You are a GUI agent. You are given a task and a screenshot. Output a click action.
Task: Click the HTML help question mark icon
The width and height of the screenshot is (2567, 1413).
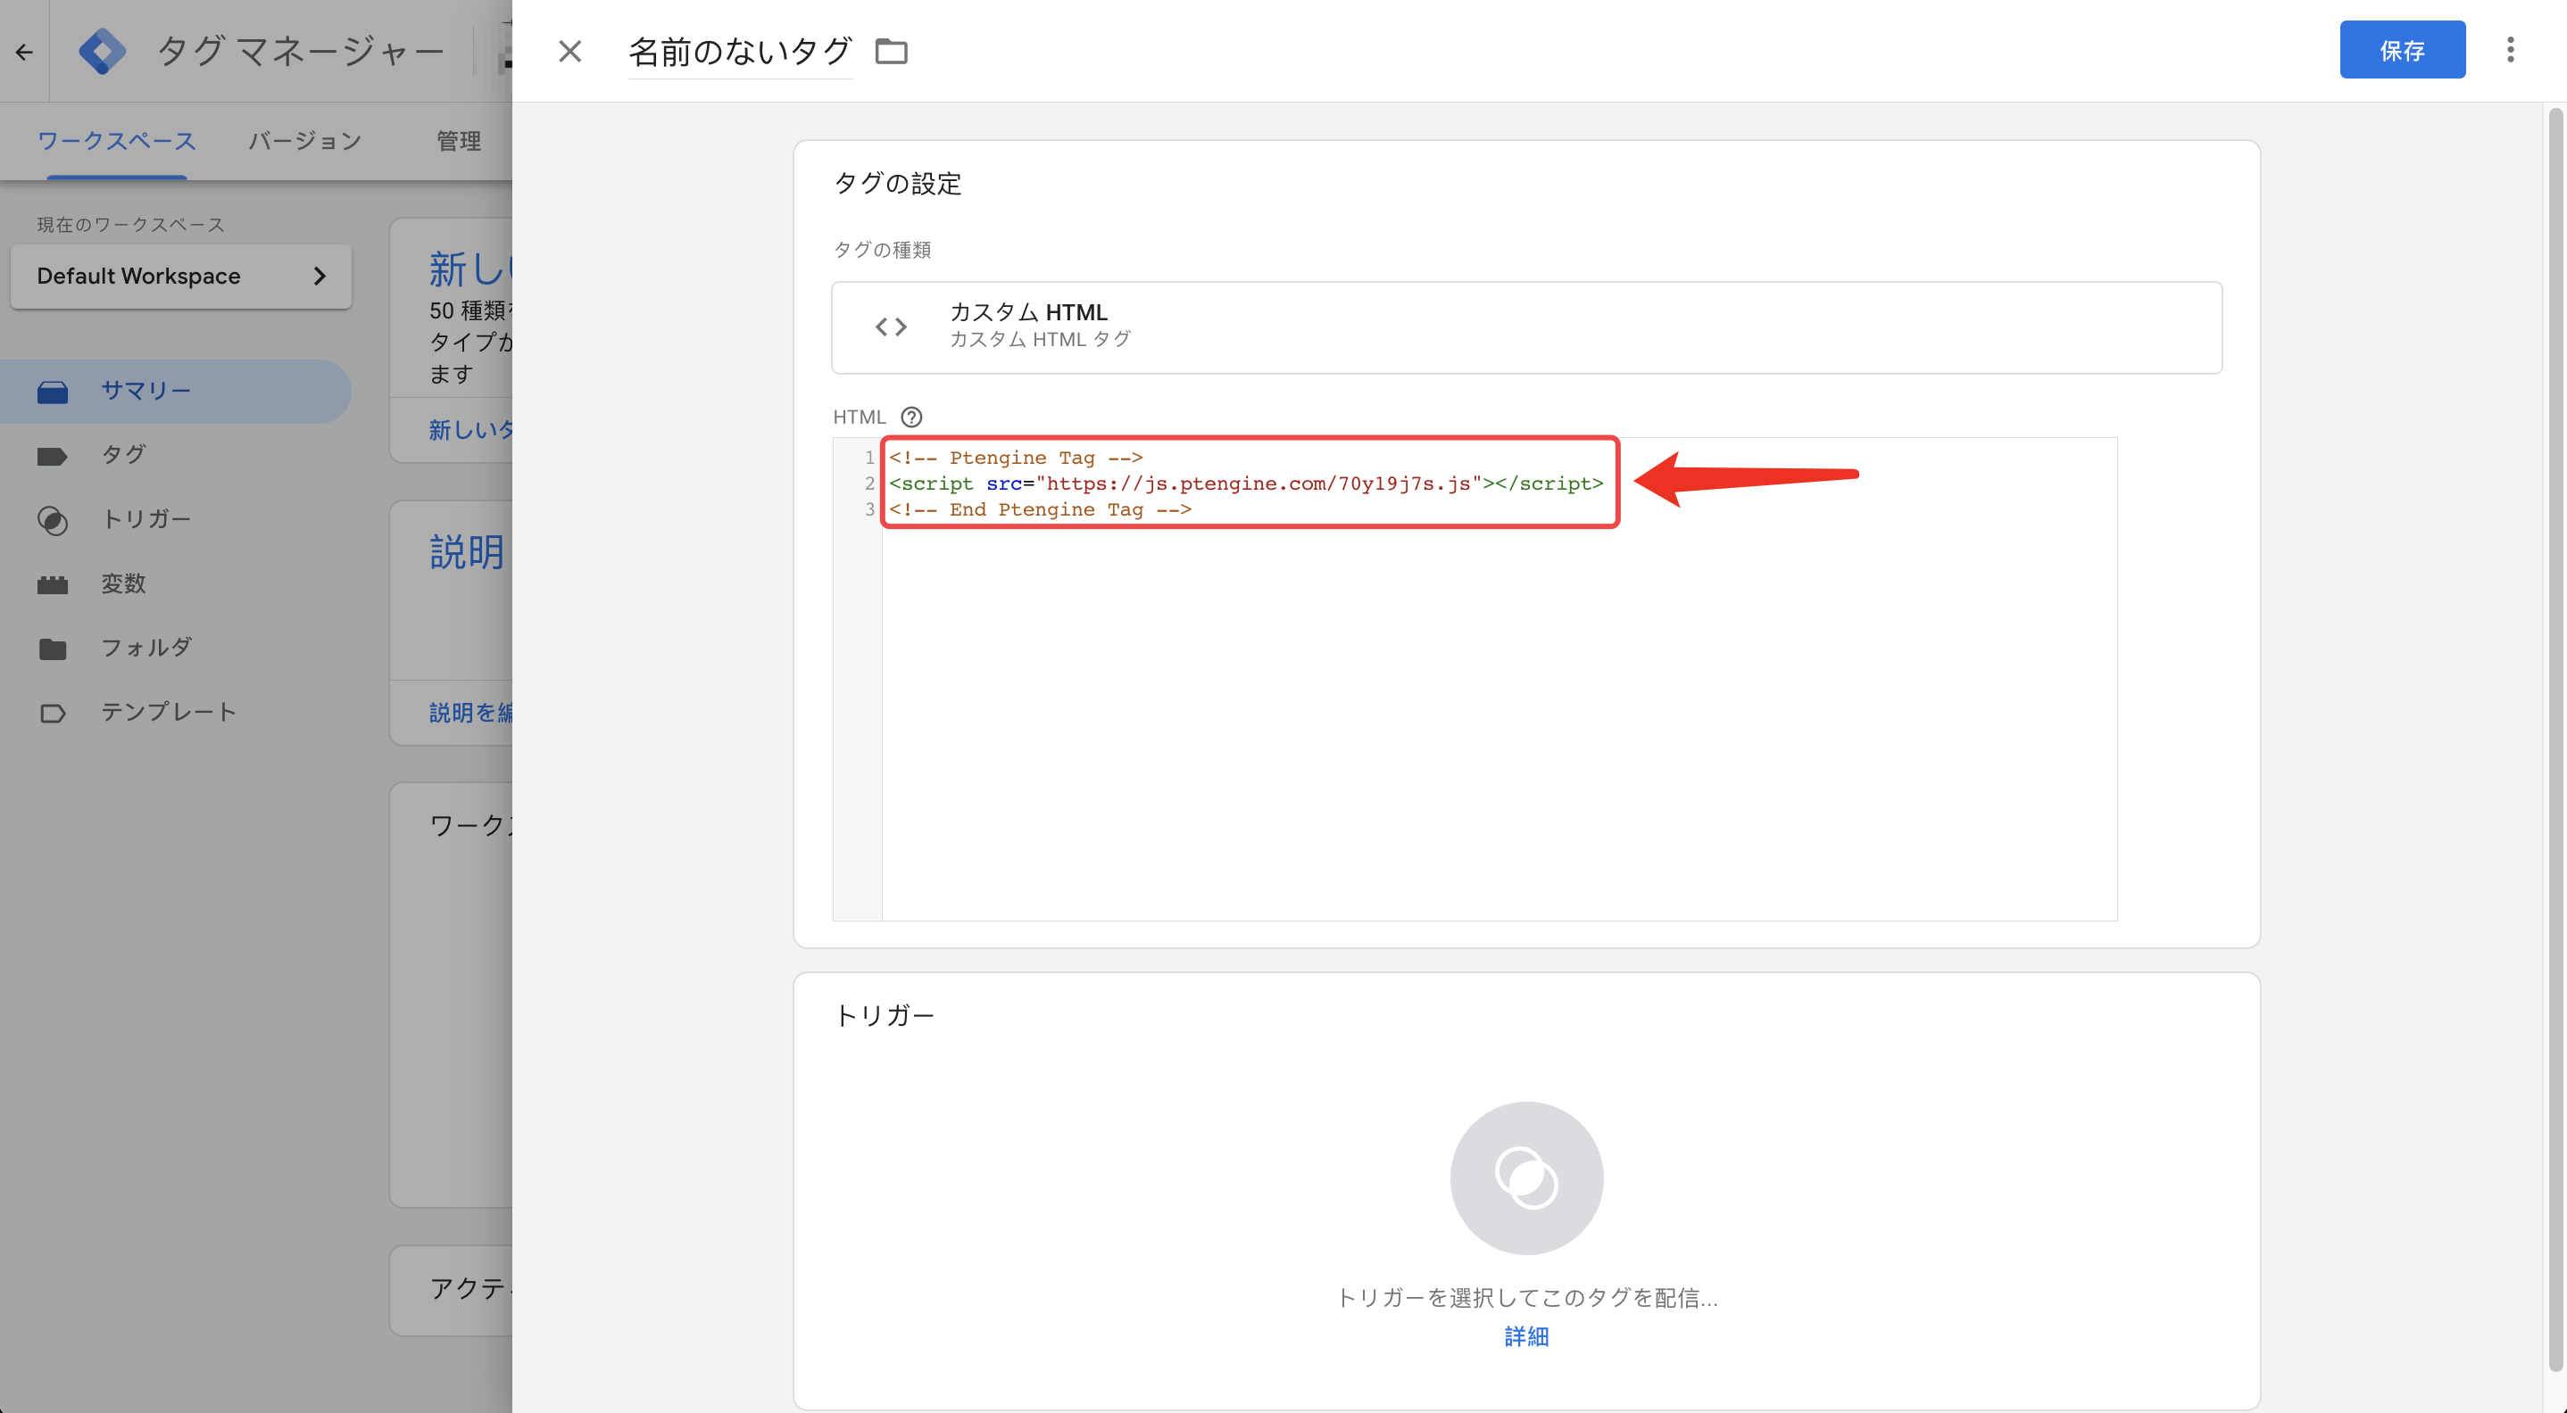coord(910,417)
